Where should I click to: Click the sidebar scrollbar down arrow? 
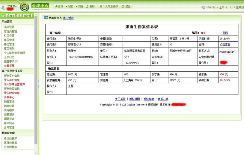36,153
